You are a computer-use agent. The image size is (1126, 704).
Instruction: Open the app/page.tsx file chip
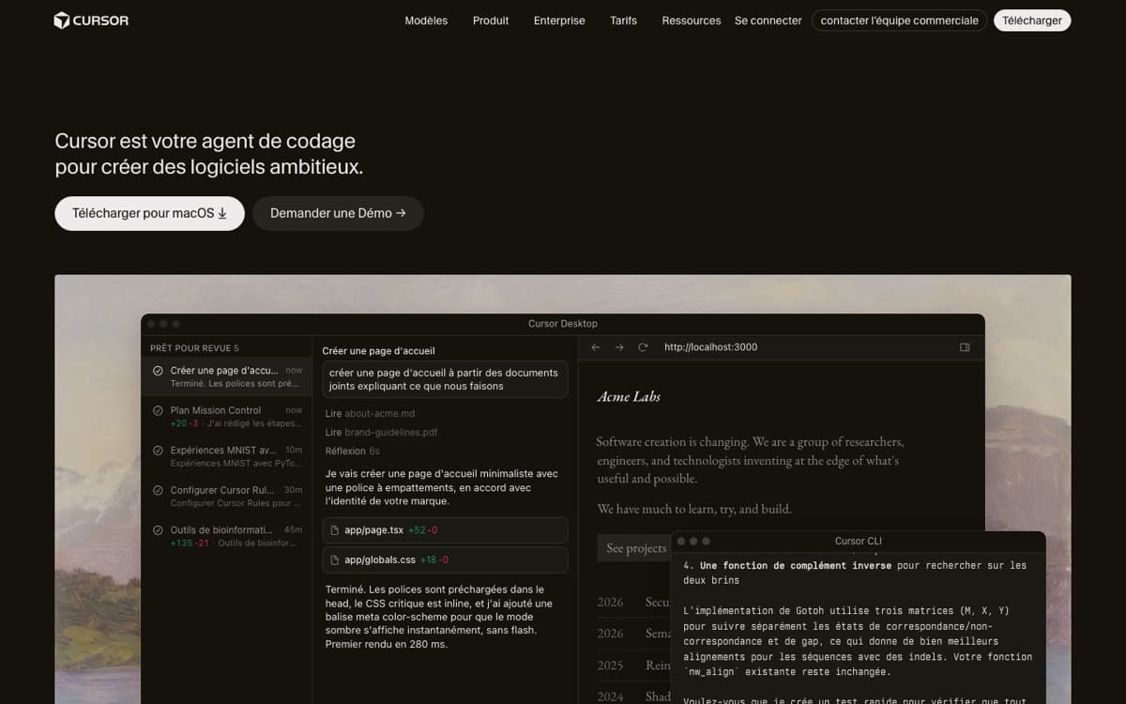pos(445,530)
